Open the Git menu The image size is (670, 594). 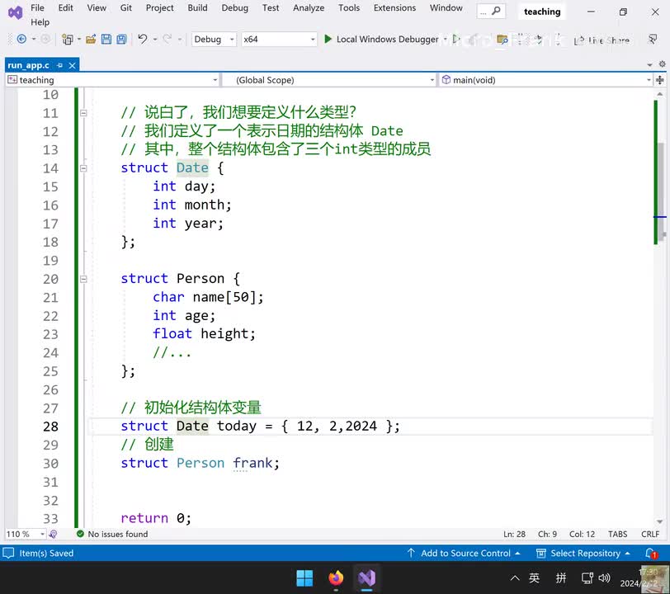click(126, 7)
